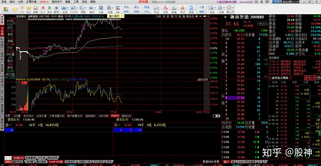This screenshot has height=166, width=321.
Task: Click the red 买入 buy icon
Action: point(43,9)
